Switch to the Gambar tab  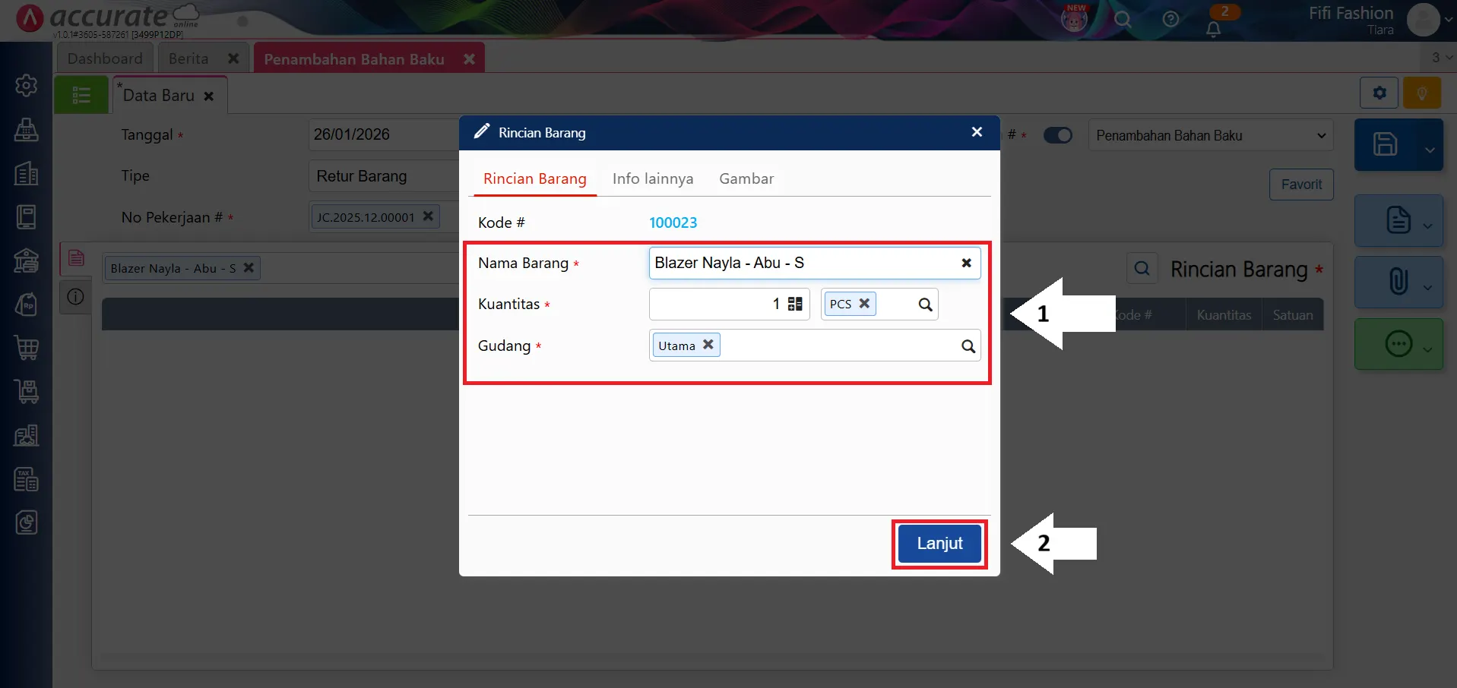(x=746, y=179)
